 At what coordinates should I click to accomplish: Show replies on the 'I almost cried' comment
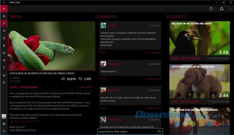(152, 52)
